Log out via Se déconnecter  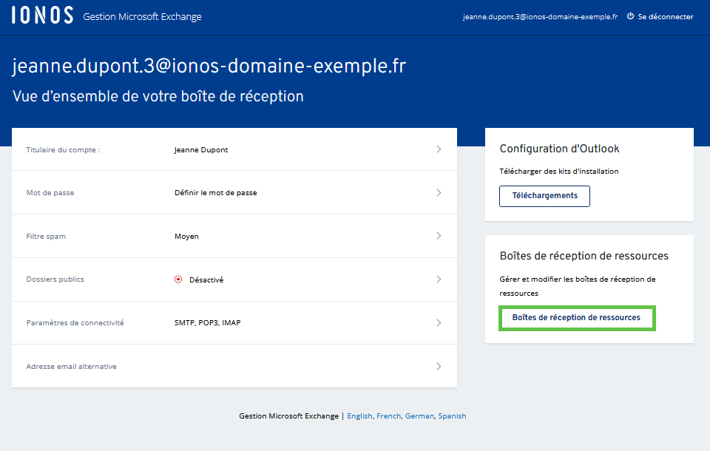point(666,16)
